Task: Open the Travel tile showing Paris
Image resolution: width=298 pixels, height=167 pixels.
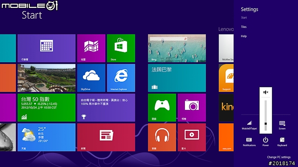Action: pos(177,78)
